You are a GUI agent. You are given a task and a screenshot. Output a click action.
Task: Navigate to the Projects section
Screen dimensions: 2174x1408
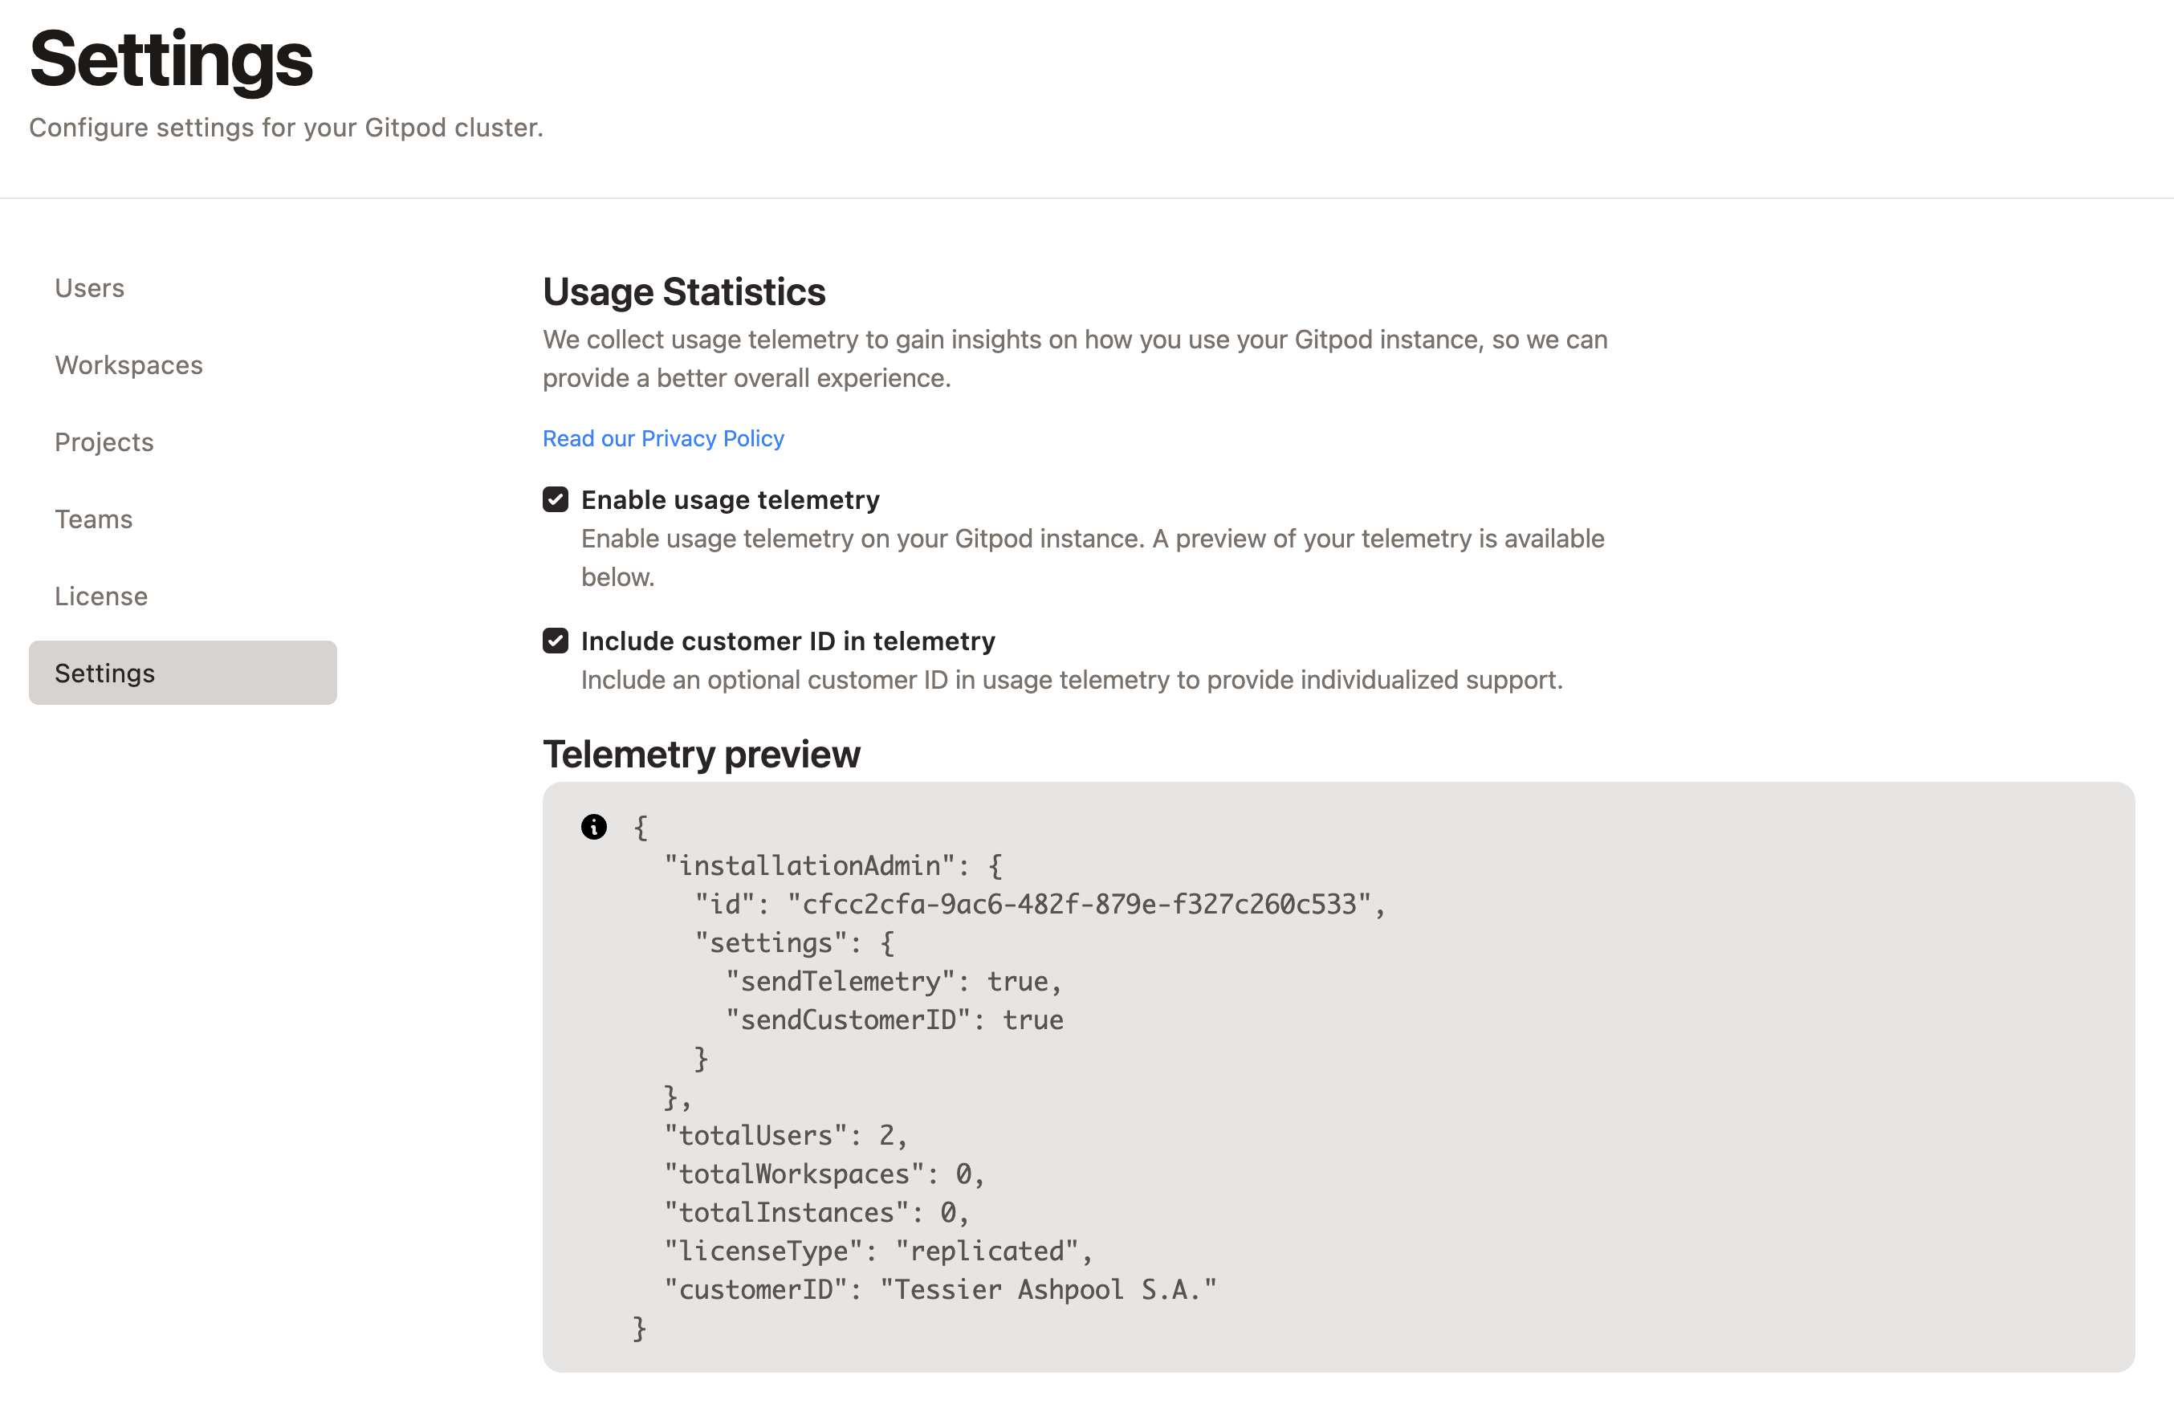104,442
